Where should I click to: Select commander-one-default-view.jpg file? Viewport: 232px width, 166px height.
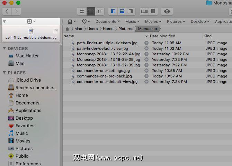107,82
